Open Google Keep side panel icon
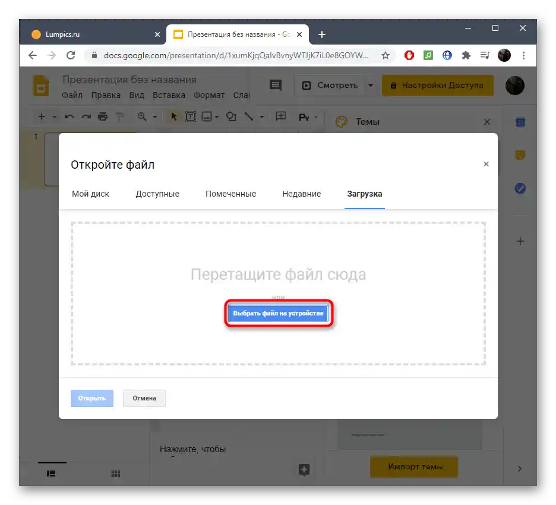556x505 pixels. [x=520, y=155]
